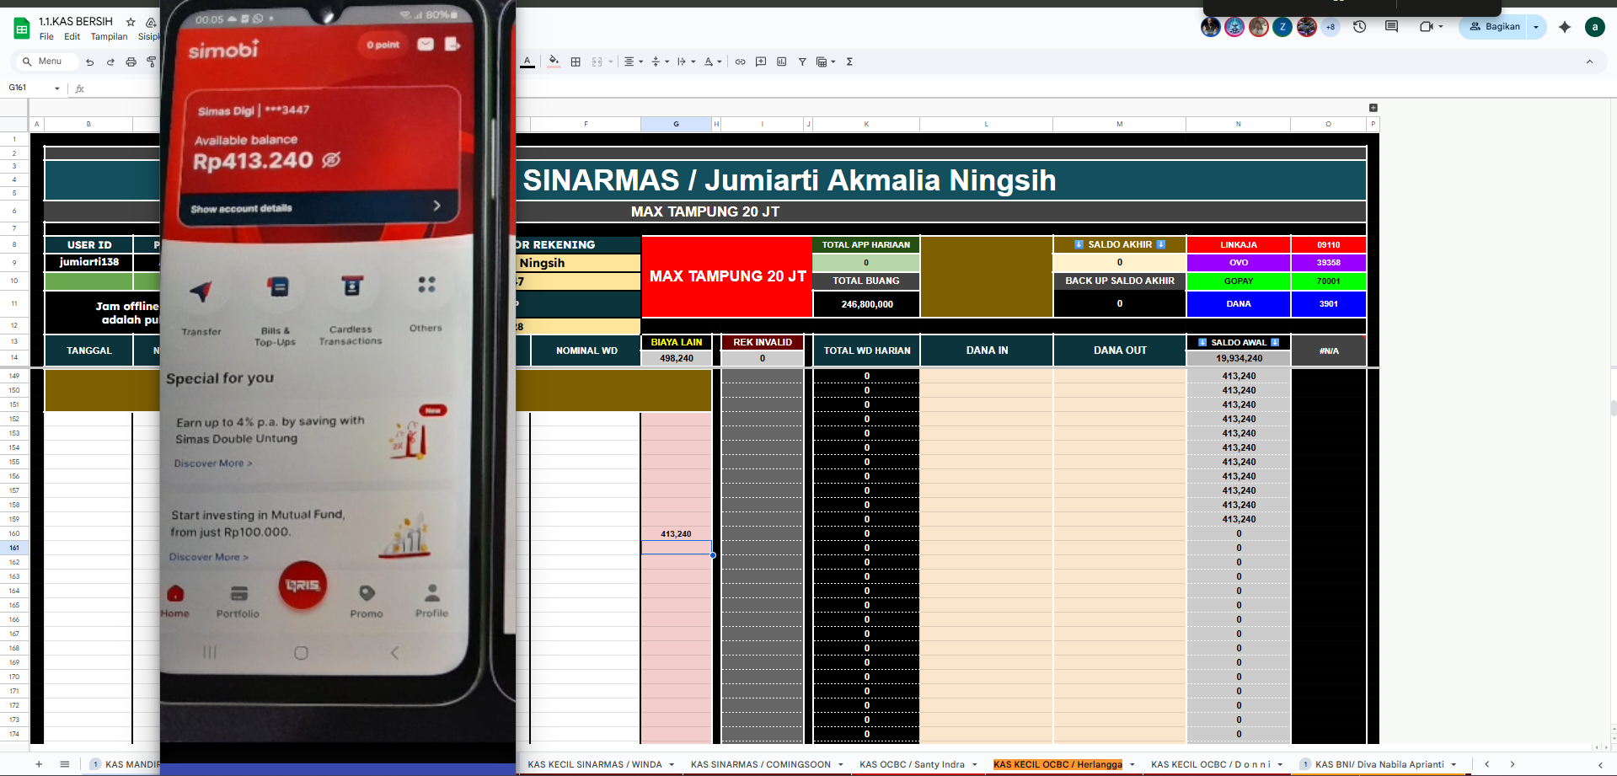The height and width of the screenshot is (776, 1617).
Task: Click the vertical scrollbar thumb
Action: 1613,409
